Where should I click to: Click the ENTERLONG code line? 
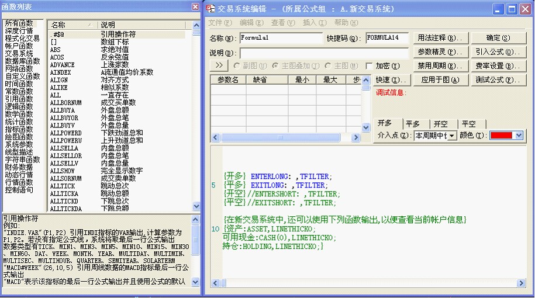click(x=278, y=176)
